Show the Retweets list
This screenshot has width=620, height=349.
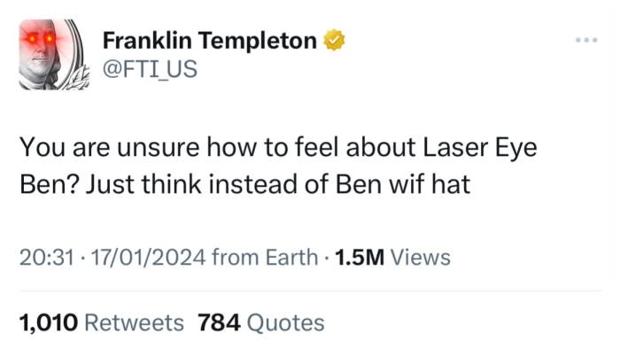click(x=134, y=323)
